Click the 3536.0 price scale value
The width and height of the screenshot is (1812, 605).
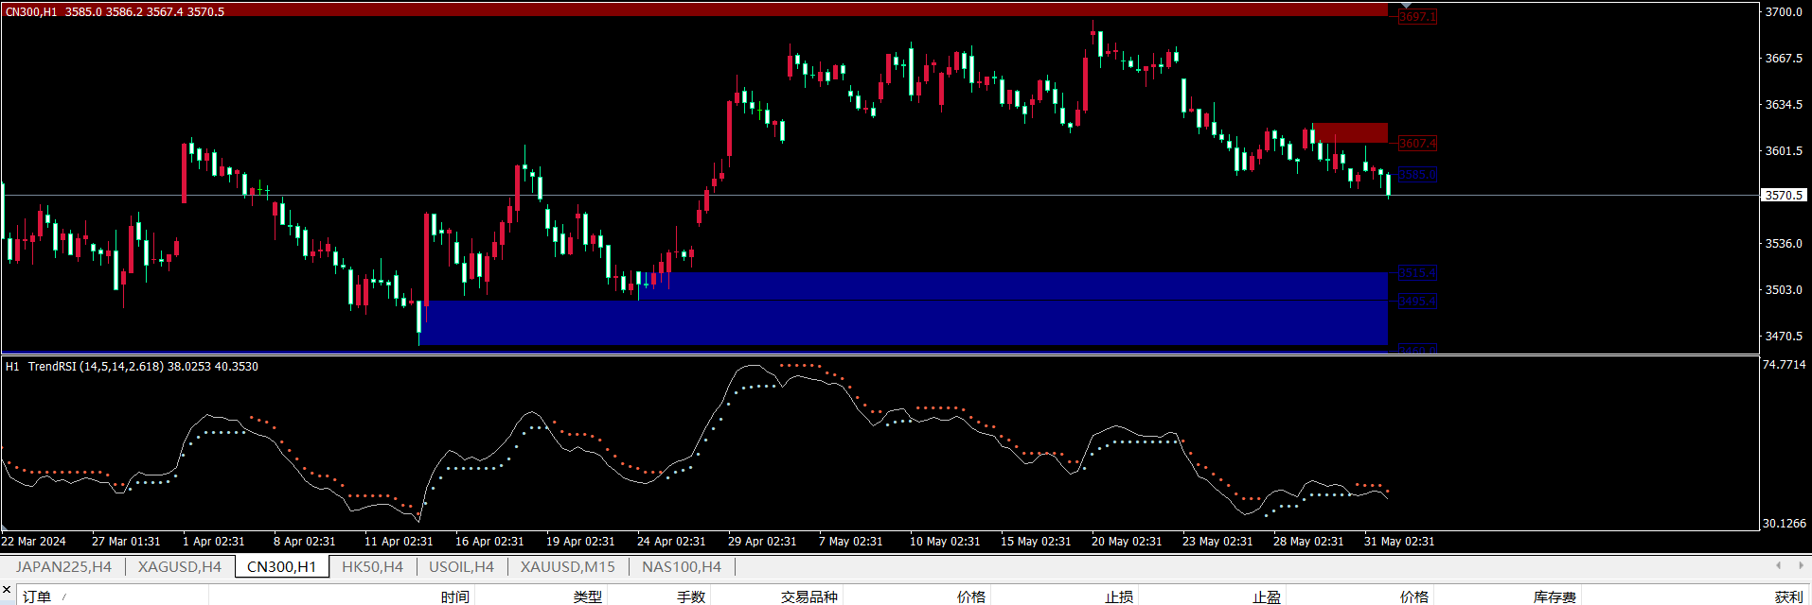coord(1784,243)
